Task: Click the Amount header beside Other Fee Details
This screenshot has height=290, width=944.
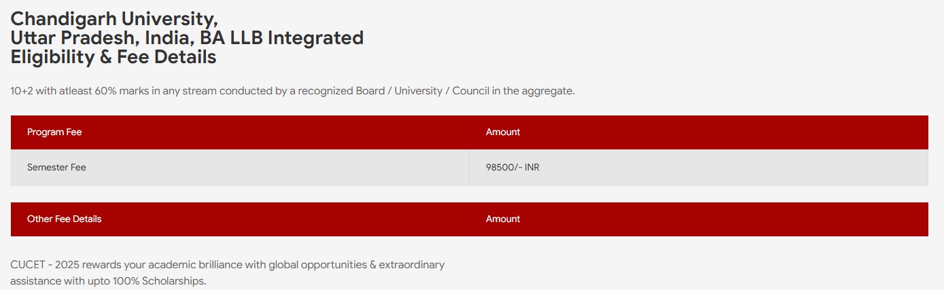Action: coord(503,219)
